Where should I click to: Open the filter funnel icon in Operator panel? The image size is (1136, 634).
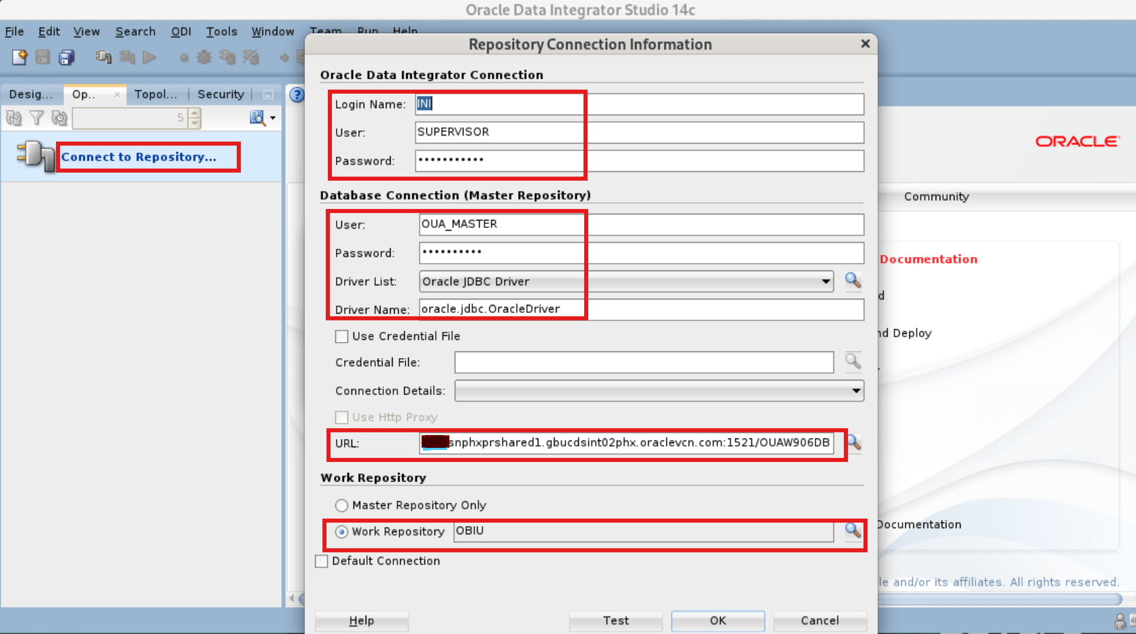point(36,117)
